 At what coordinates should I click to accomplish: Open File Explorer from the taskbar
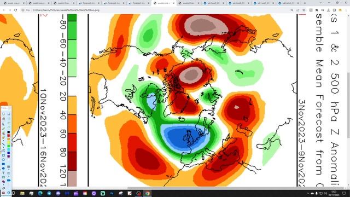(x=22, y=193)
